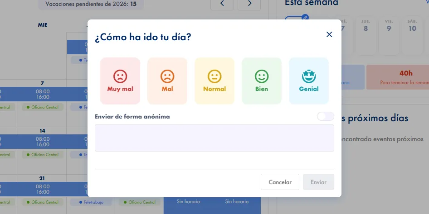Click the pencil edit icon in Esta semana
The width and height of the screenshot is (429, 214).
305,18
